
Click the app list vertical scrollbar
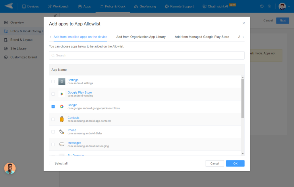[x=243, y=99]
